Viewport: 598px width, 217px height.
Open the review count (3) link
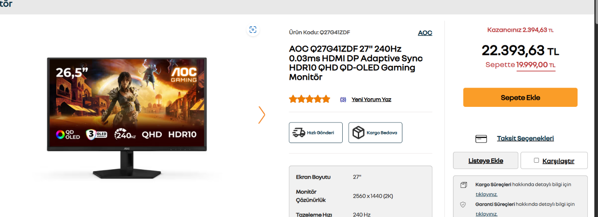point(343,99)
